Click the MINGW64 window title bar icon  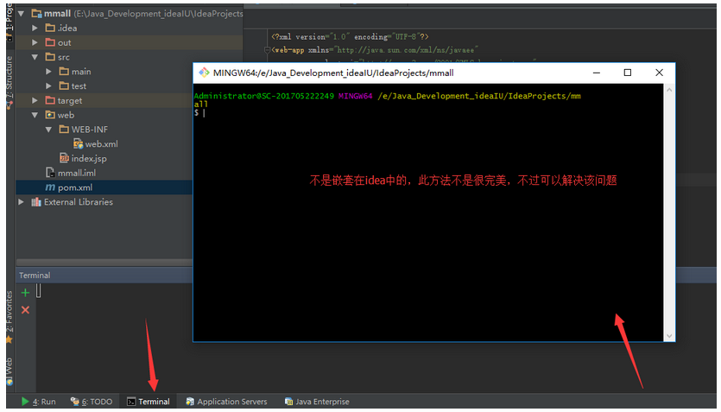click(204, 73)
